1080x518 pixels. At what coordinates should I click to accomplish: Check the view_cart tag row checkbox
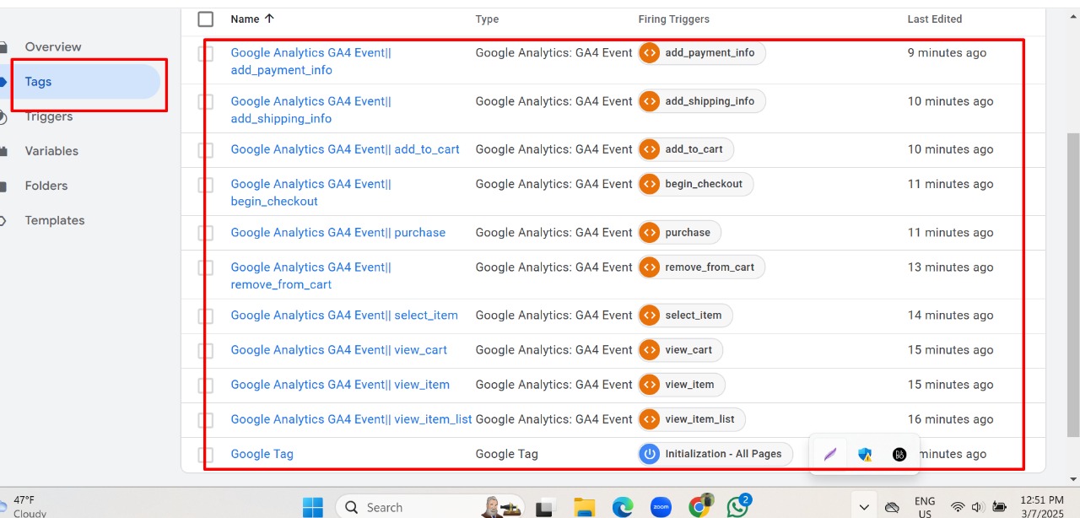pyautogui.click(x=206, y=351)
